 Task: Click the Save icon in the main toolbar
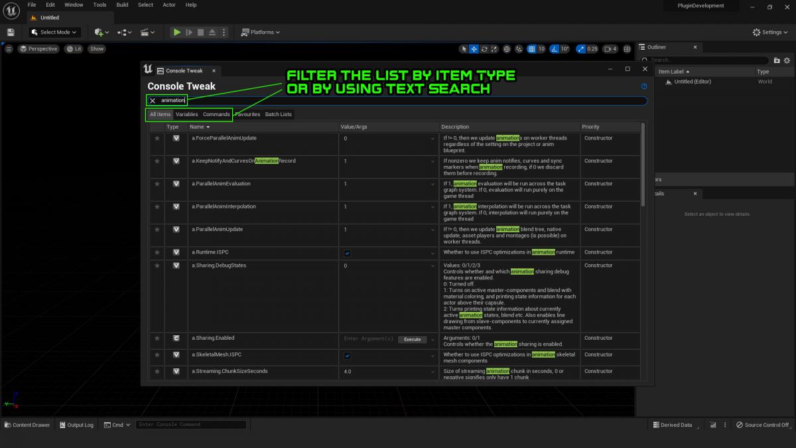pos(11,32)
